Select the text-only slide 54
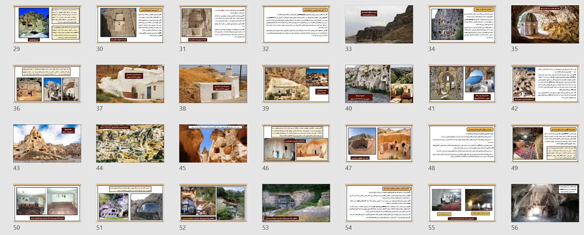The height and width of the screenshot is (235, 584). [379, 203]
